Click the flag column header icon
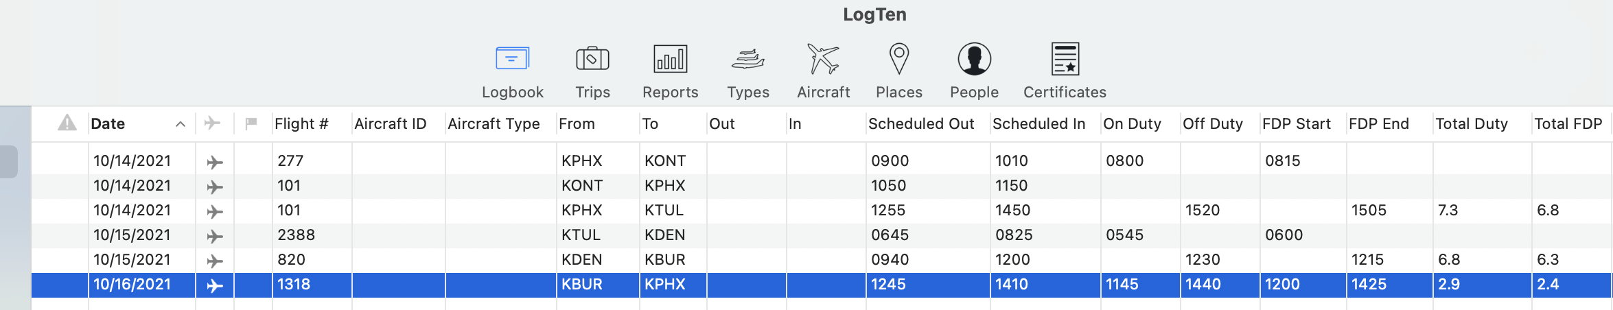 point(251,123)
